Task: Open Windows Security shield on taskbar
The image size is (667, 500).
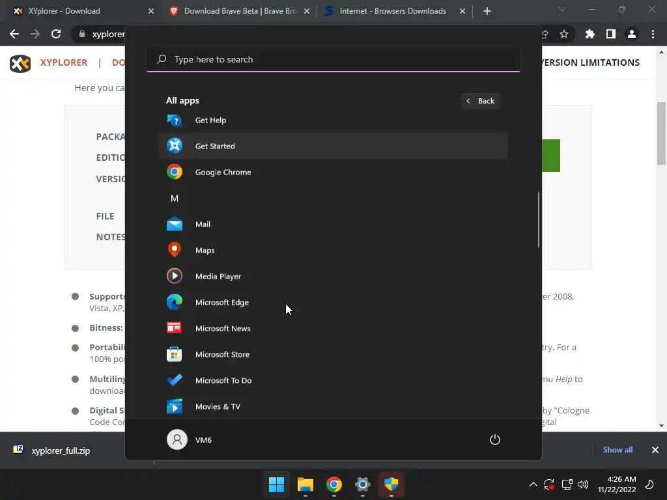Action: (x=391, y=484)
